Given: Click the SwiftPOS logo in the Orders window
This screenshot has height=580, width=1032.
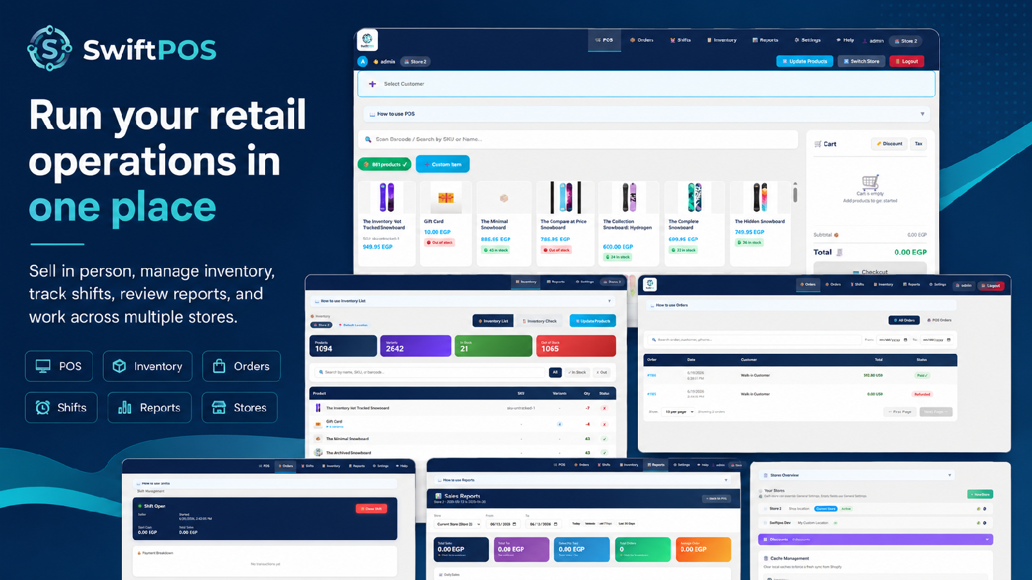Looking at the screenshot, I should coord(650,284).
